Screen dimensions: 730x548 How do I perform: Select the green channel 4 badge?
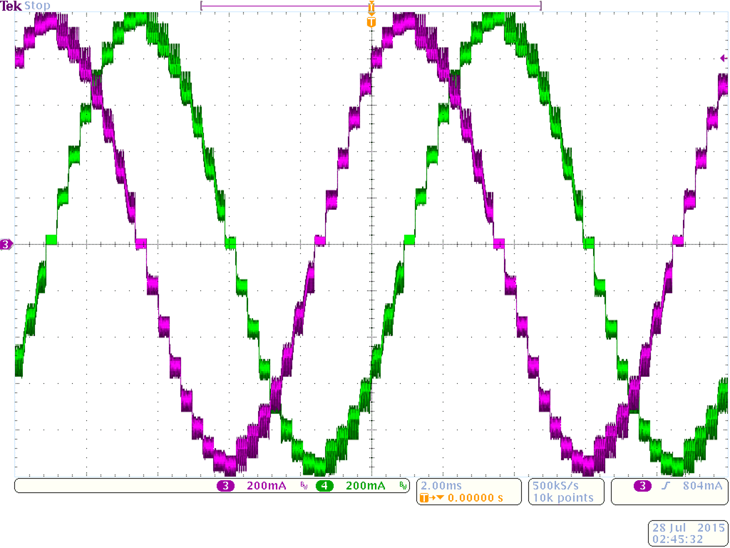tap(325, 486)
